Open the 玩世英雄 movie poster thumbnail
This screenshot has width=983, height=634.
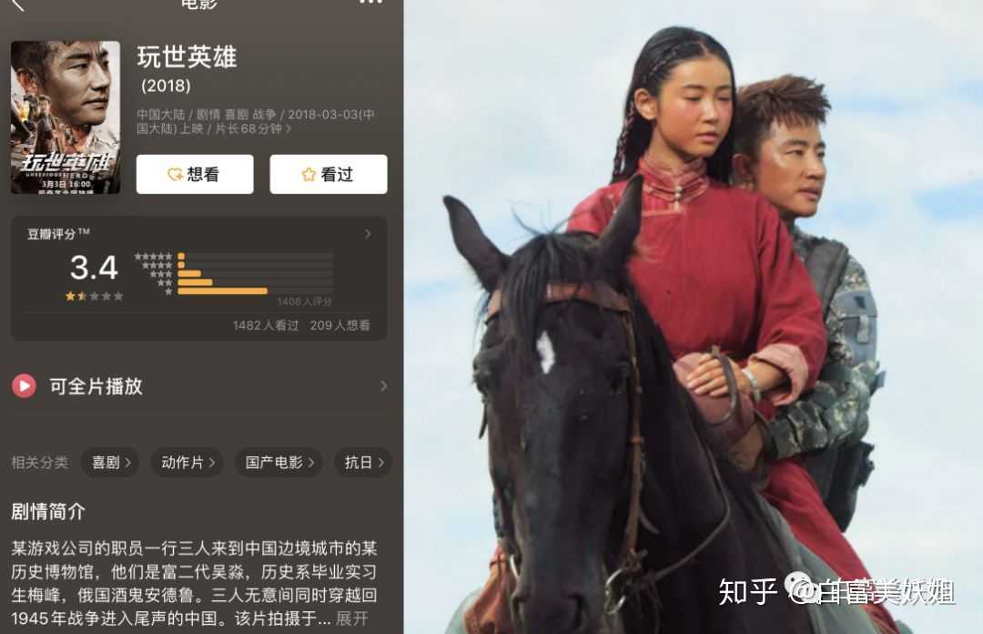[66, 117]
